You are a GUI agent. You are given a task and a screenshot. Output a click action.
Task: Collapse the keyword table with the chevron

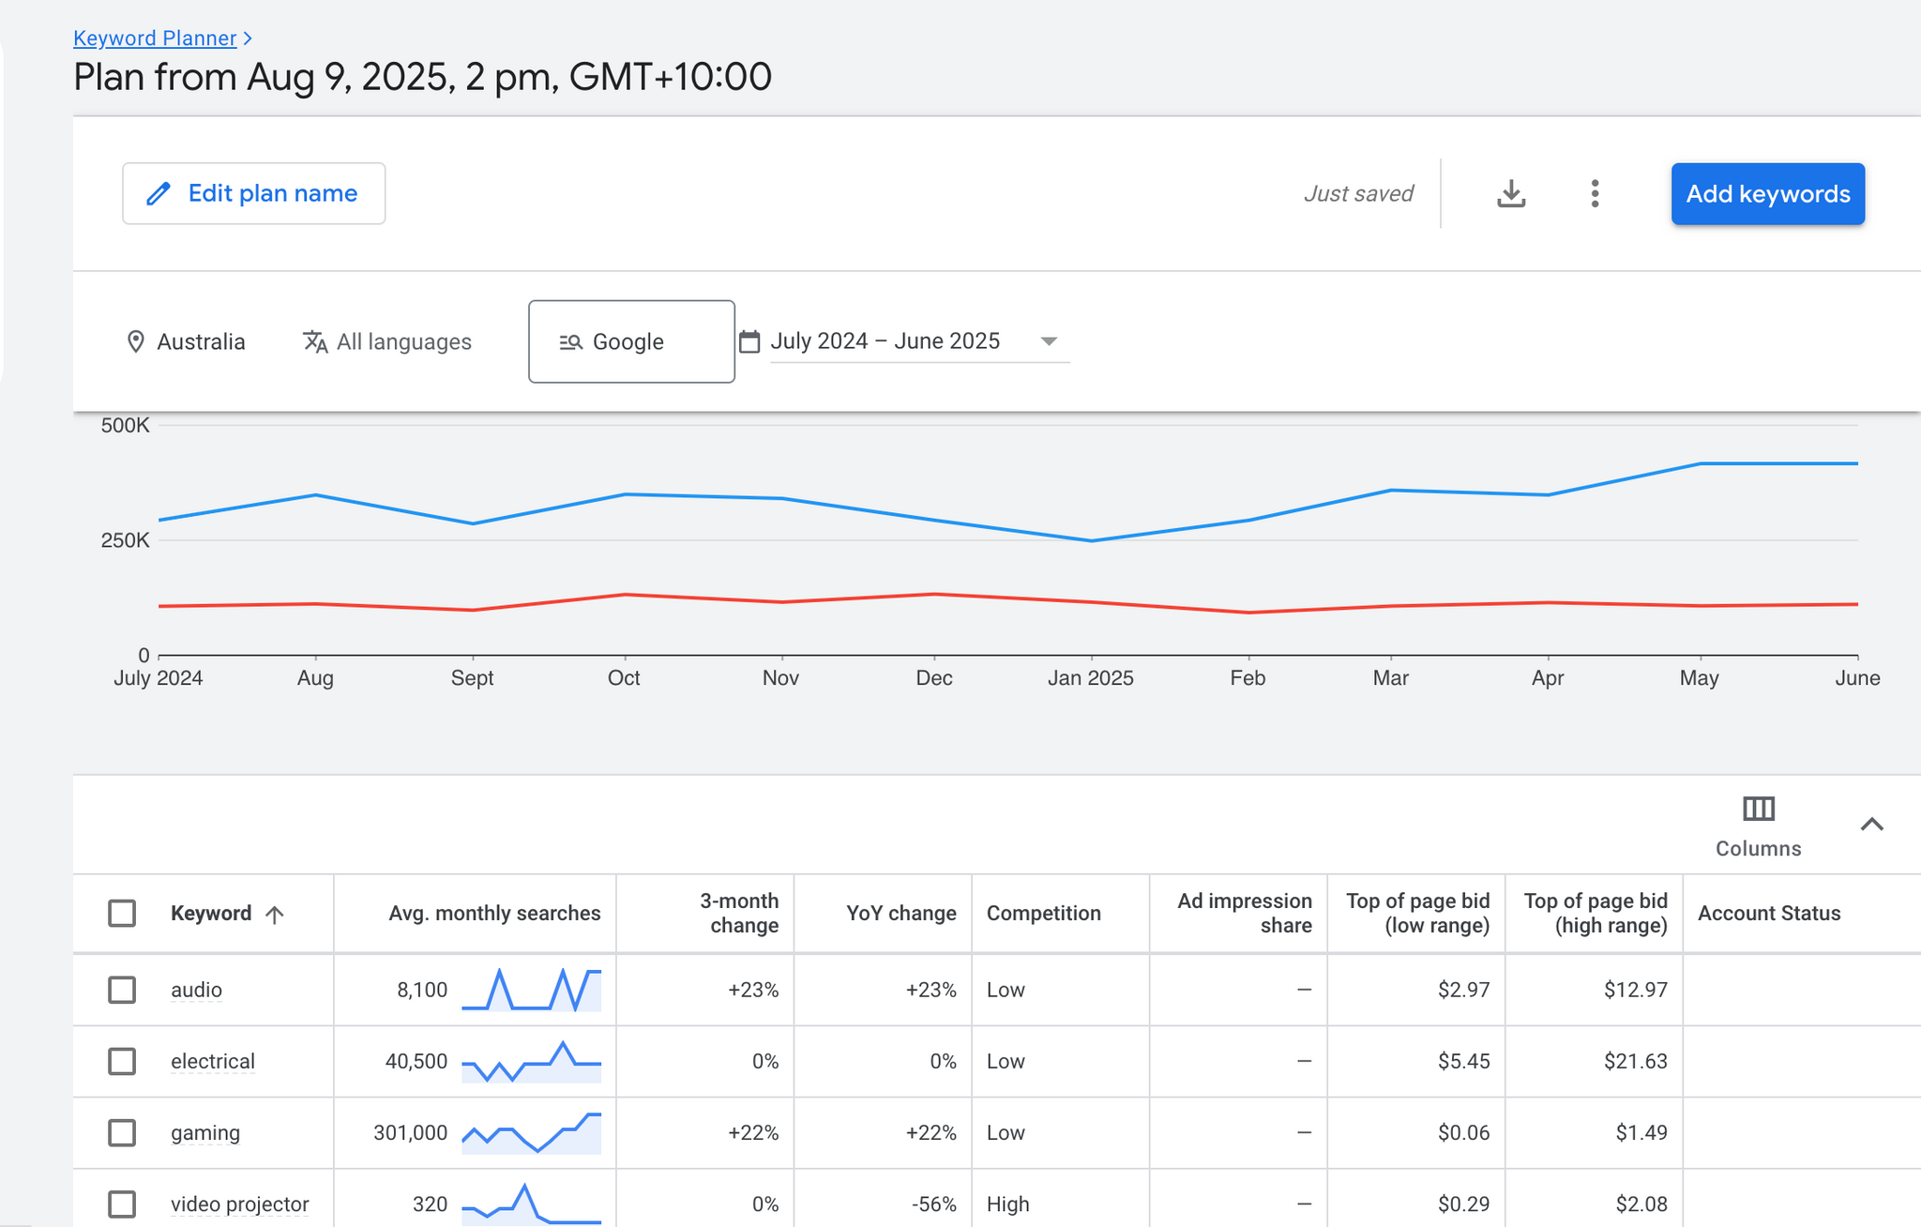pos(1871,825)
